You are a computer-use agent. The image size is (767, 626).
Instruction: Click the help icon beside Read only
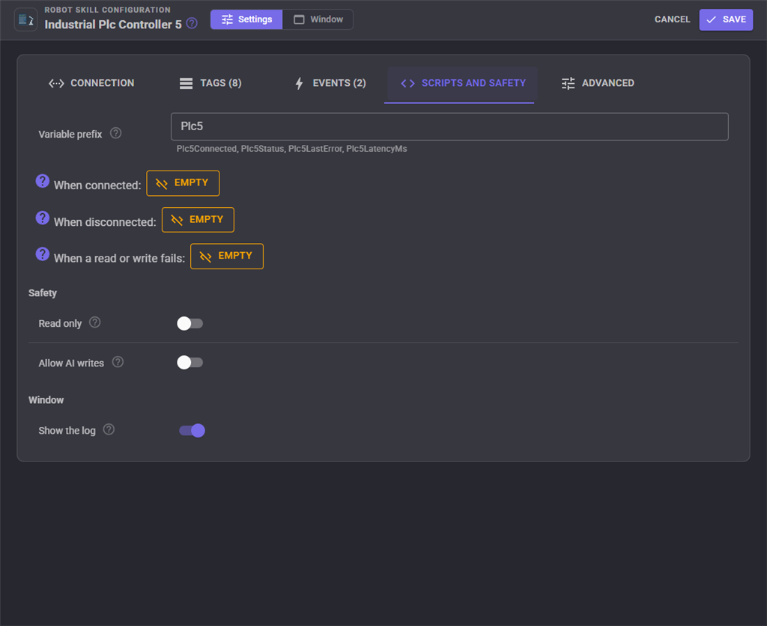(x=95, y=322)
